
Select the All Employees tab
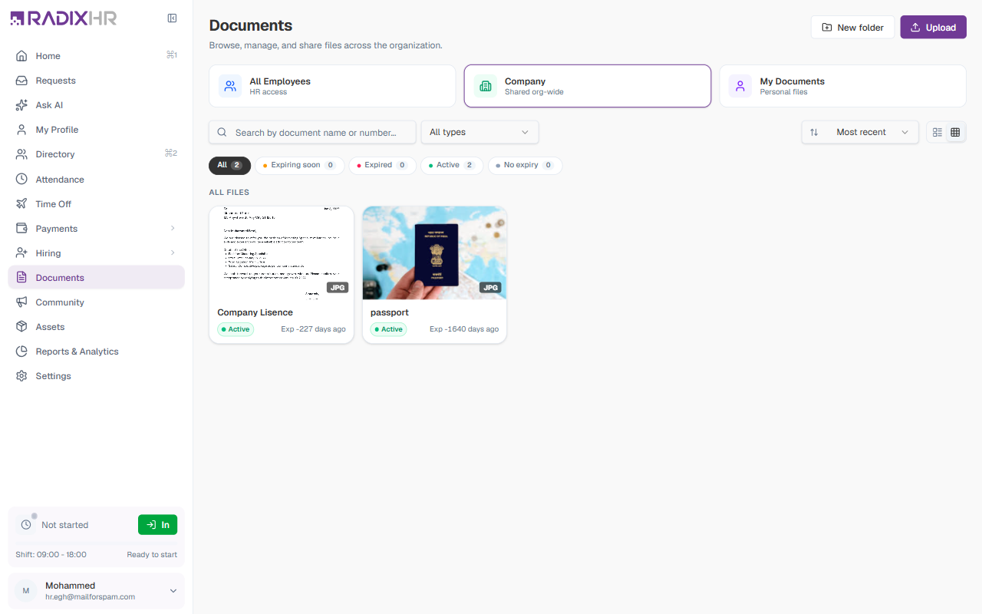point(332,86)
